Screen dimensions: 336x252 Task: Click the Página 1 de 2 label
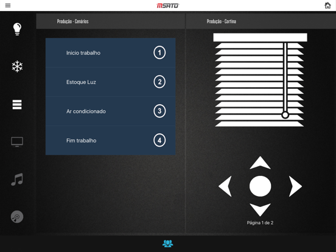point(260,223)
